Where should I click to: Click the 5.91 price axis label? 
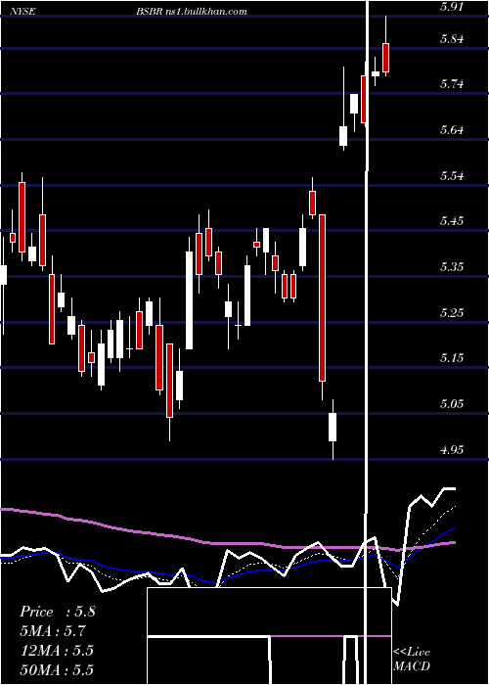point(452,7)
